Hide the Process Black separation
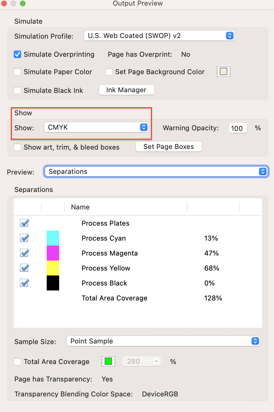Image resolution: width=274 pixels, height=412 pixels. pos(24,283)
